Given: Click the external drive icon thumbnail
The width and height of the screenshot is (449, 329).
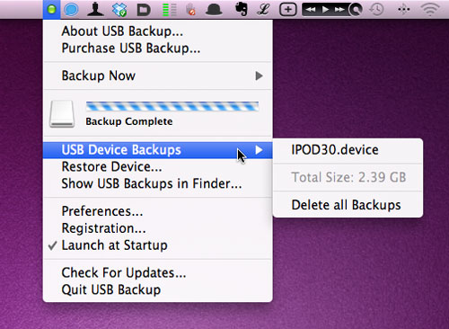Looking at the screenshot, I should click(62, 114).
